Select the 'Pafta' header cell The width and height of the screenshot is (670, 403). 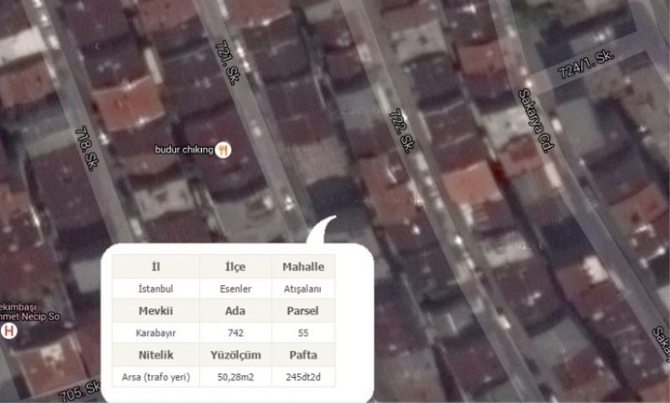point(303,355)
